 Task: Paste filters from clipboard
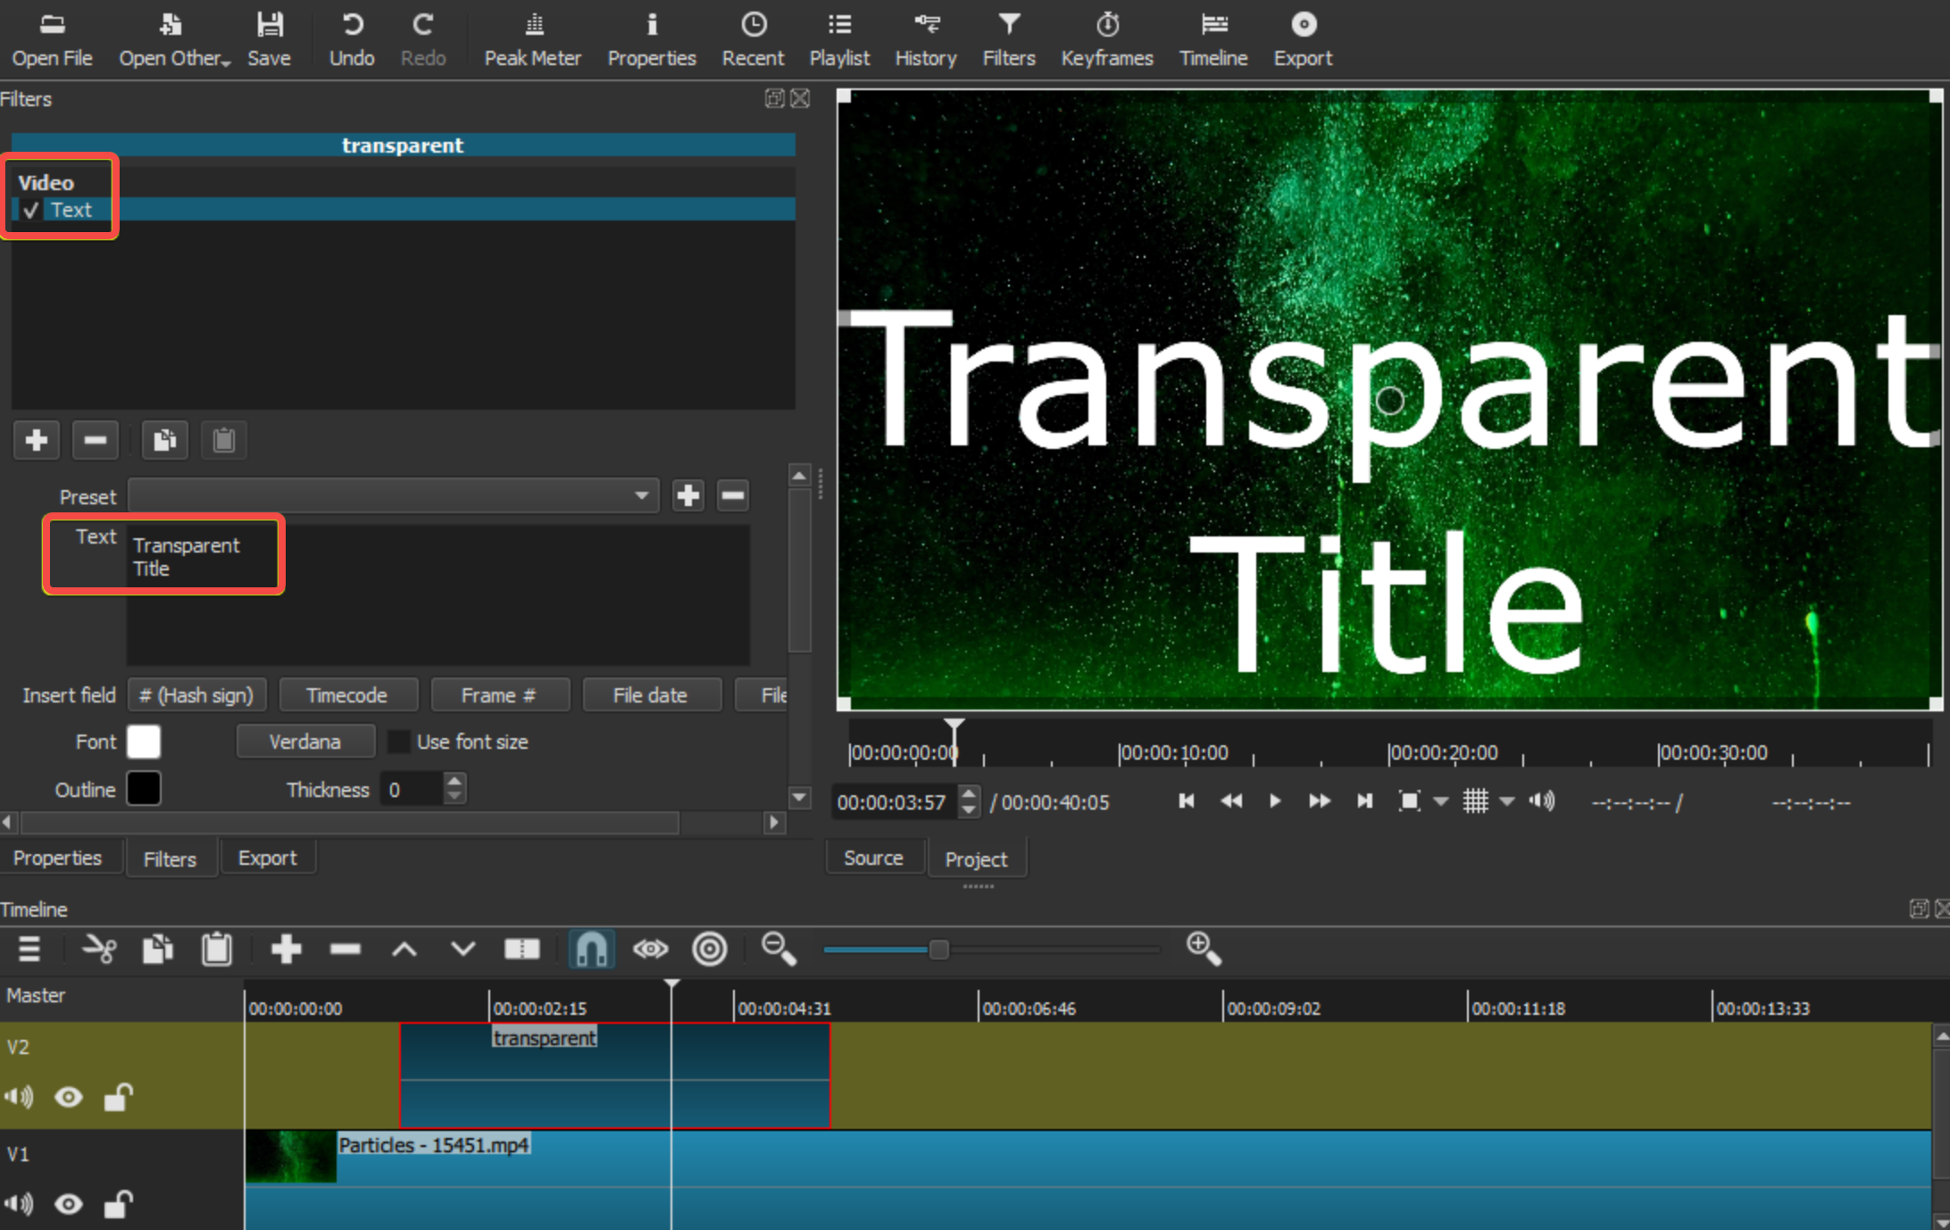click(x=223, y=440)
